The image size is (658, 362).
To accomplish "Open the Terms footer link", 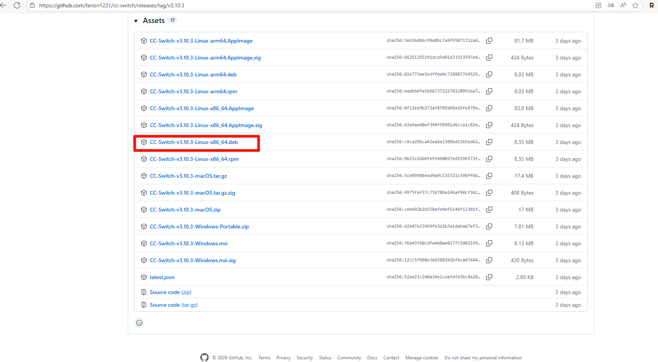I will click(264, 357).
